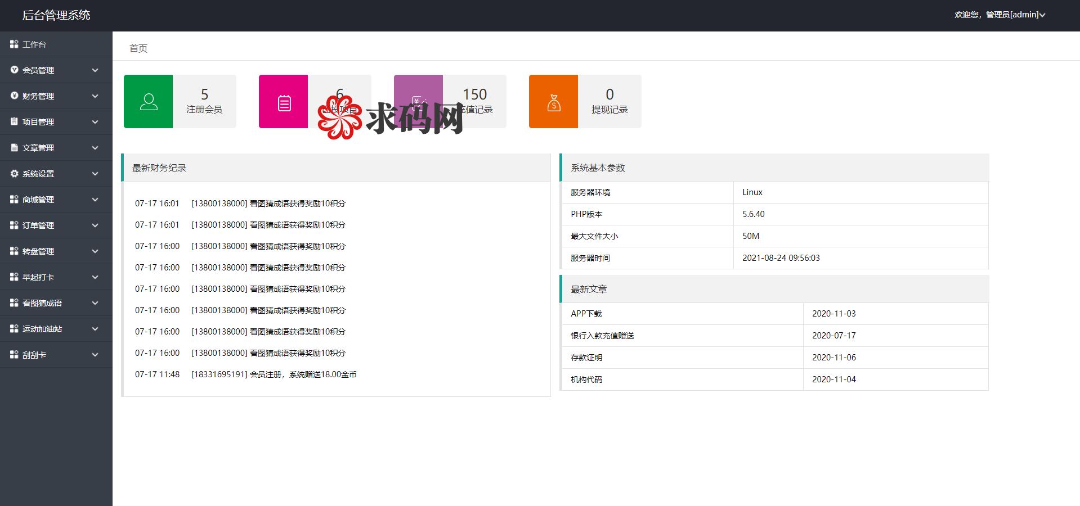Select the 文章管理 document icon
Viewport: 1080px width, 506px height.
tap(14, 147)
